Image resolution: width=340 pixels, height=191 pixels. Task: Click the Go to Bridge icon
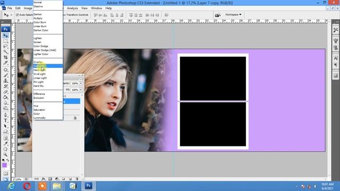[x=217, y=15]
